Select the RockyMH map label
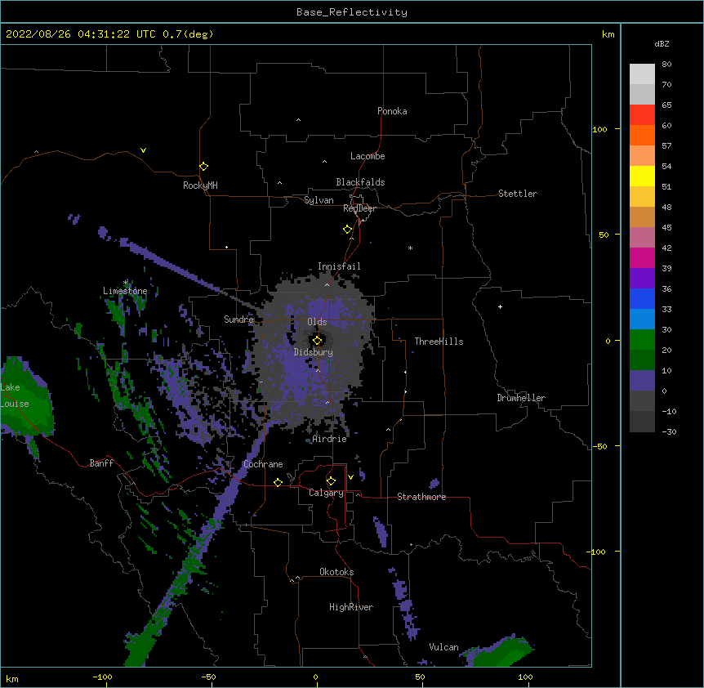Image resolution: width=704 pixels, height=688 pixels. tap(200, 185)
